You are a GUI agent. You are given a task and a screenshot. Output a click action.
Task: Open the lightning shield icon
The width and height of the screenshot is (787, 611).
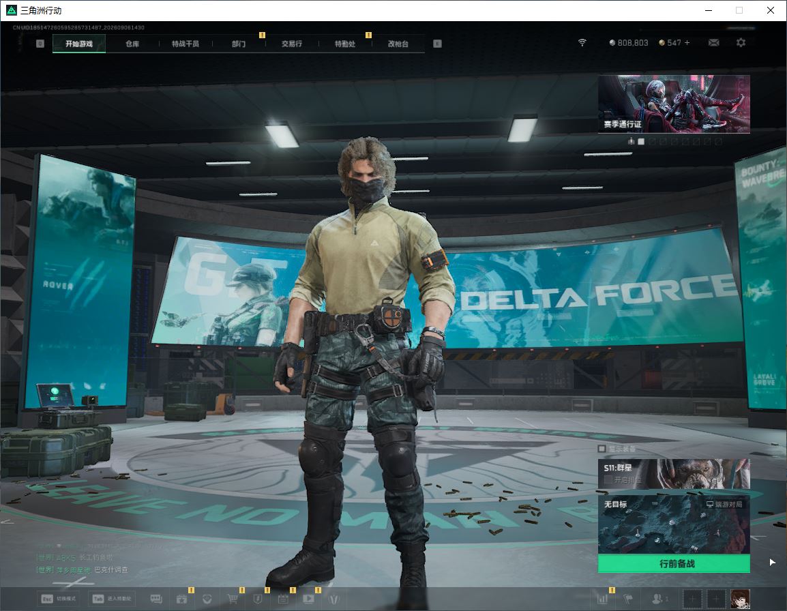258,599
